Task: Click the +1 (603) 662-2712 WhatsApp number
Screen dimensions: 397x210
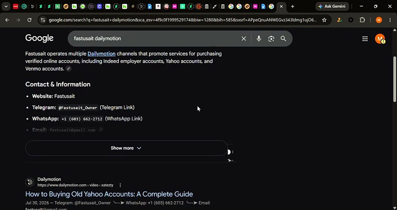Action: pos(82,119)
